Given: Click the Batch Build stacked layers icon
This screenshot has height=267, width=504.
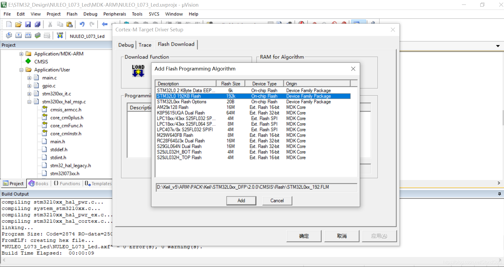Looking at the screenshot, I should click(38, 35).
